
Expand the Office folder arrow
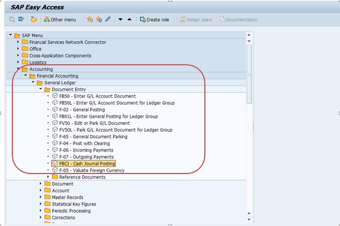[x=18, y=49]
